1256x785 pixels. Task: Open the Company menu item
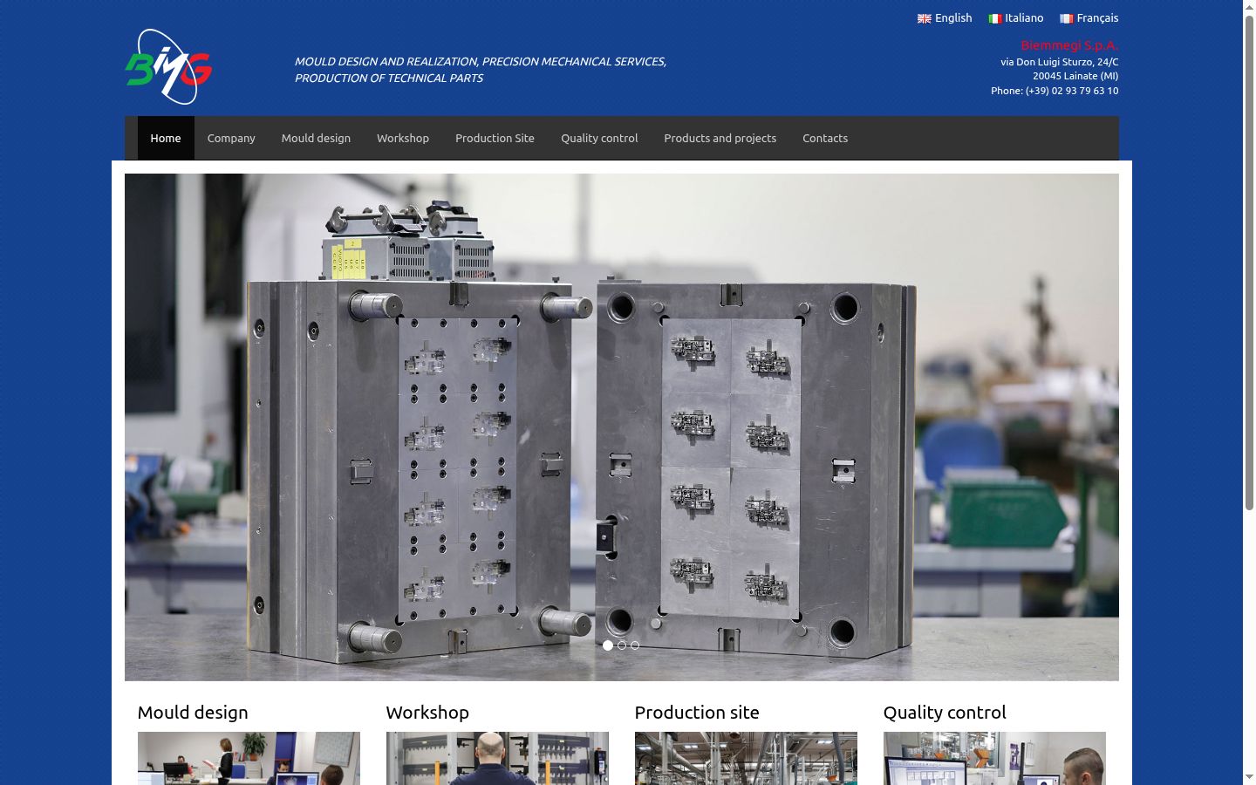point(231,138)
